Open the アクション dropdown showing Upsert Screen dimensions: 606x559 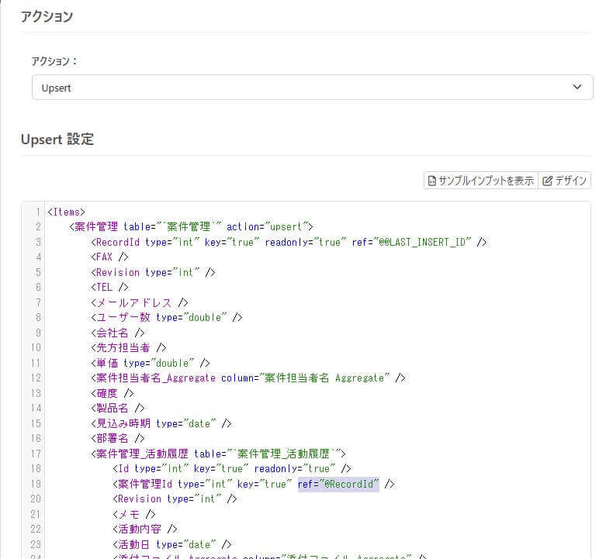click(312, 88)
